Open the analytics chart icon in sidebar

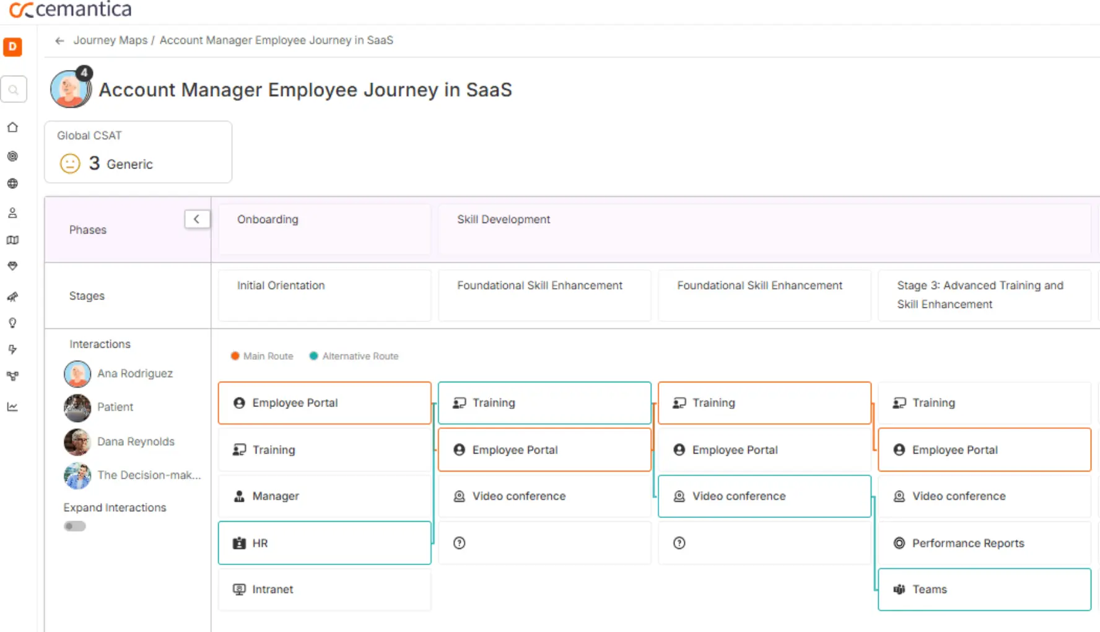[x=12, y=407]
